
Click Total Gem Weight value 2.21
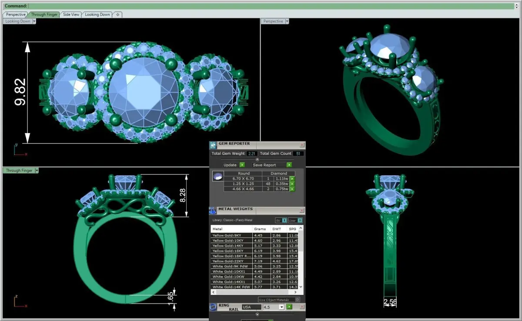251,154
